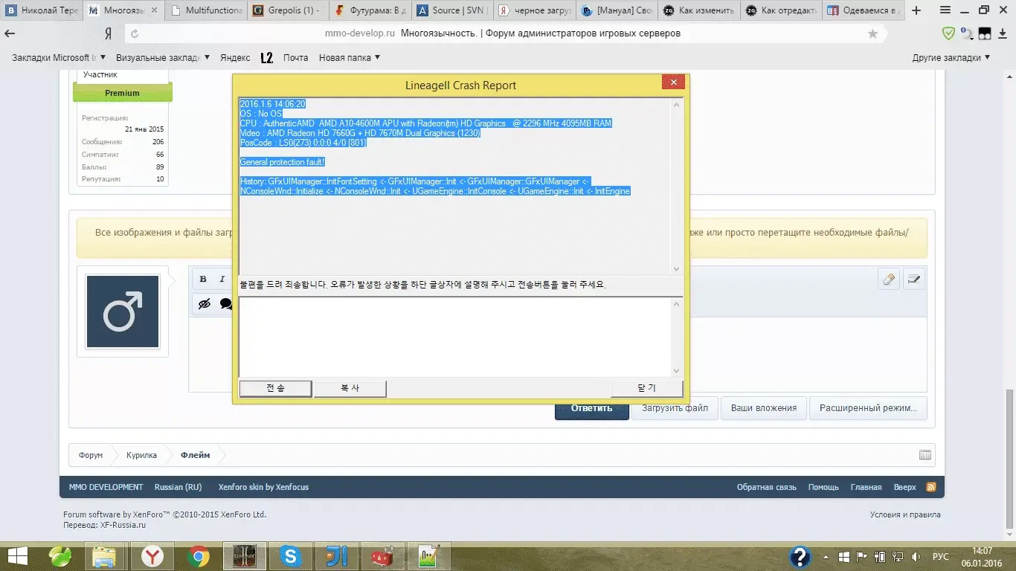Screen dimensions: 1016x571
Task: Click the Bold formatting icon in forum editor
Action: pos(203,280)
